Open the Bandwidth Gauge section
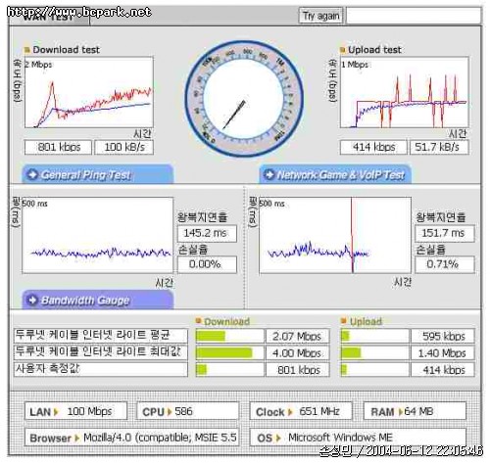Image resolution: width=490 pixels, height=463 pixels. (98, 300)
